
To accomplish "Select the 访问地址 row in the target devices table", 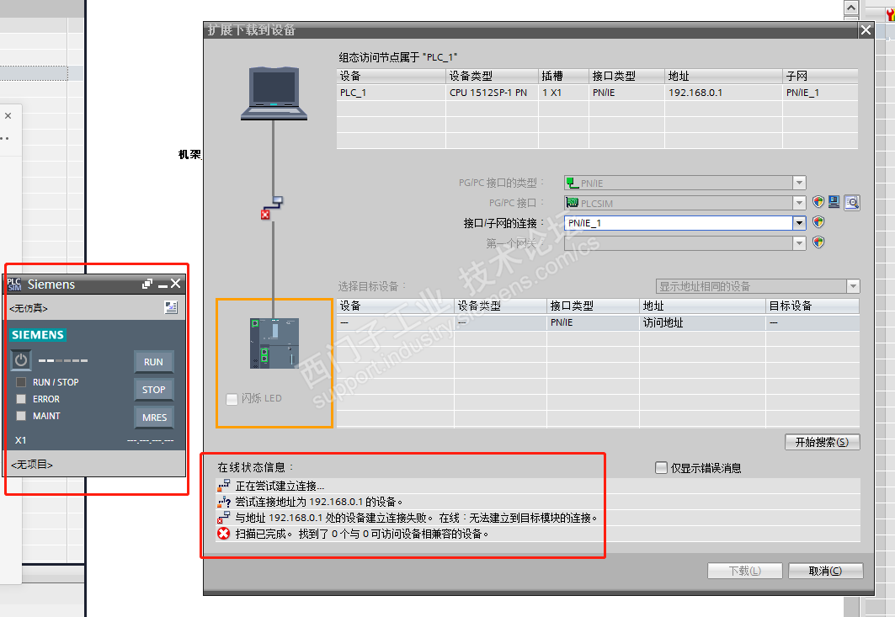I will point(598,322).
